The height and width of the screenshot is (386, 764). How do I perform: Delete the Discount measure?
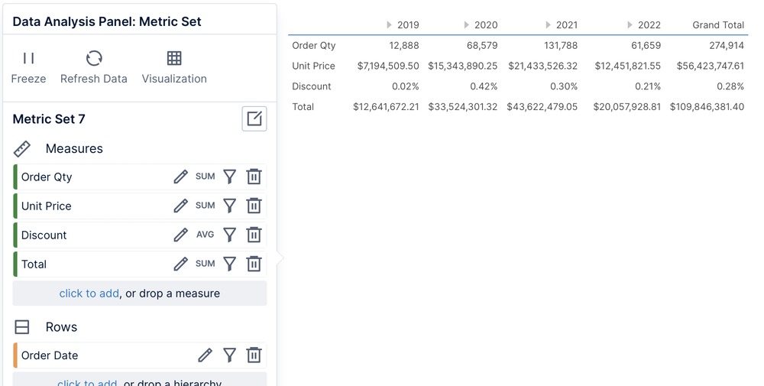(x=254, y=235)
